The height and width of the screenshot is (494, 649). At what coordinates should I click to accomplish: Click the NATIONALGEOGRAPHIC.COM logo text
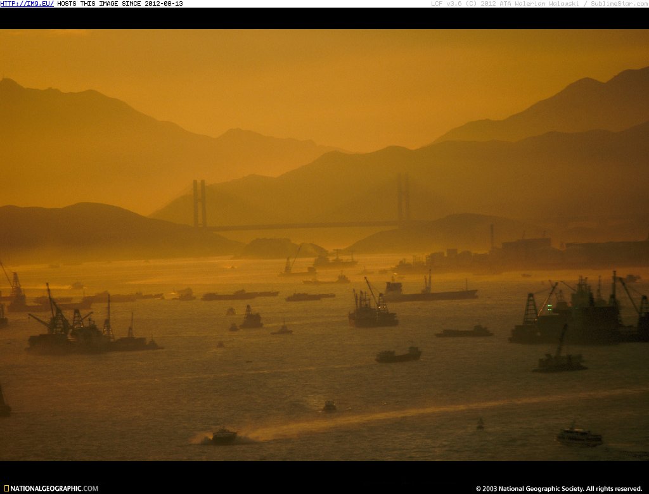(x=55, y=488)
